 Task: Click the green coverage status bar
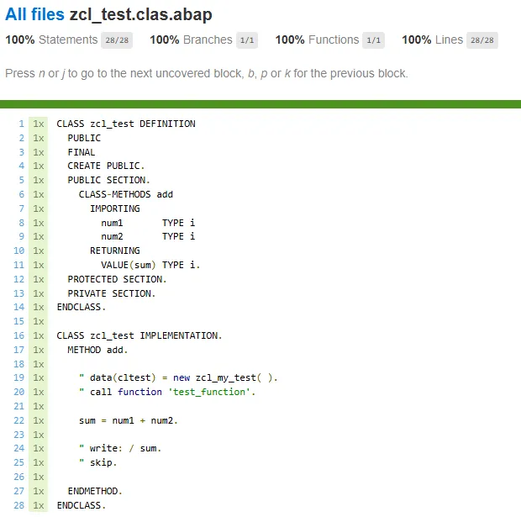coord(260,104)
